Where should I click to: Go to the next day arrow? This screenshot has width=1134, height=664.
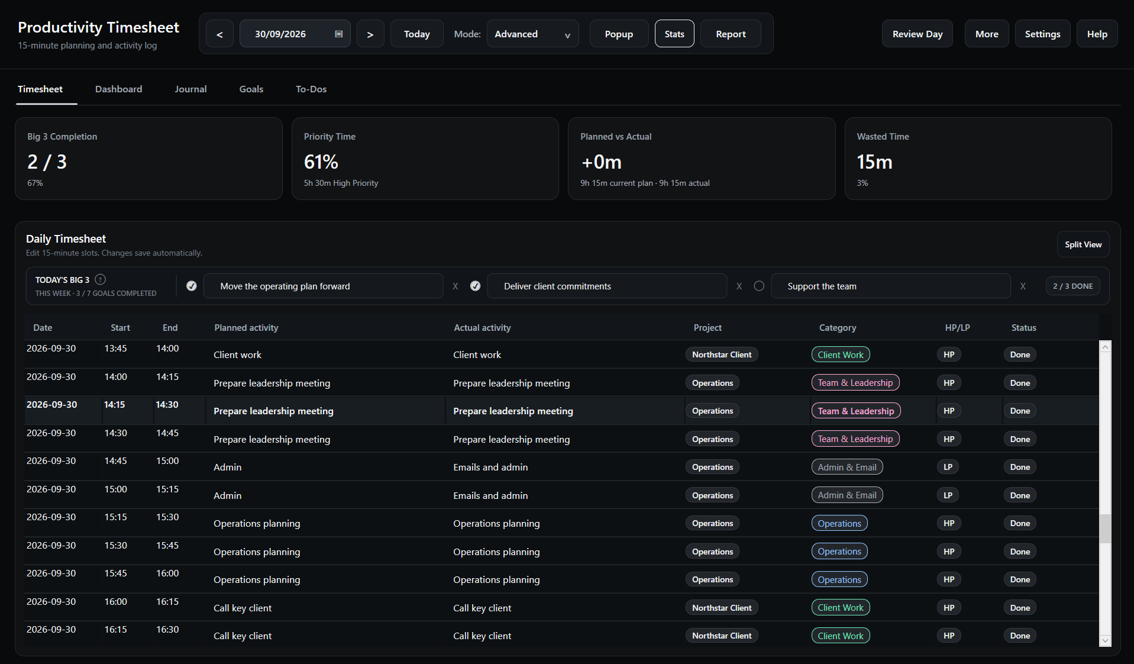coord(370,34)
